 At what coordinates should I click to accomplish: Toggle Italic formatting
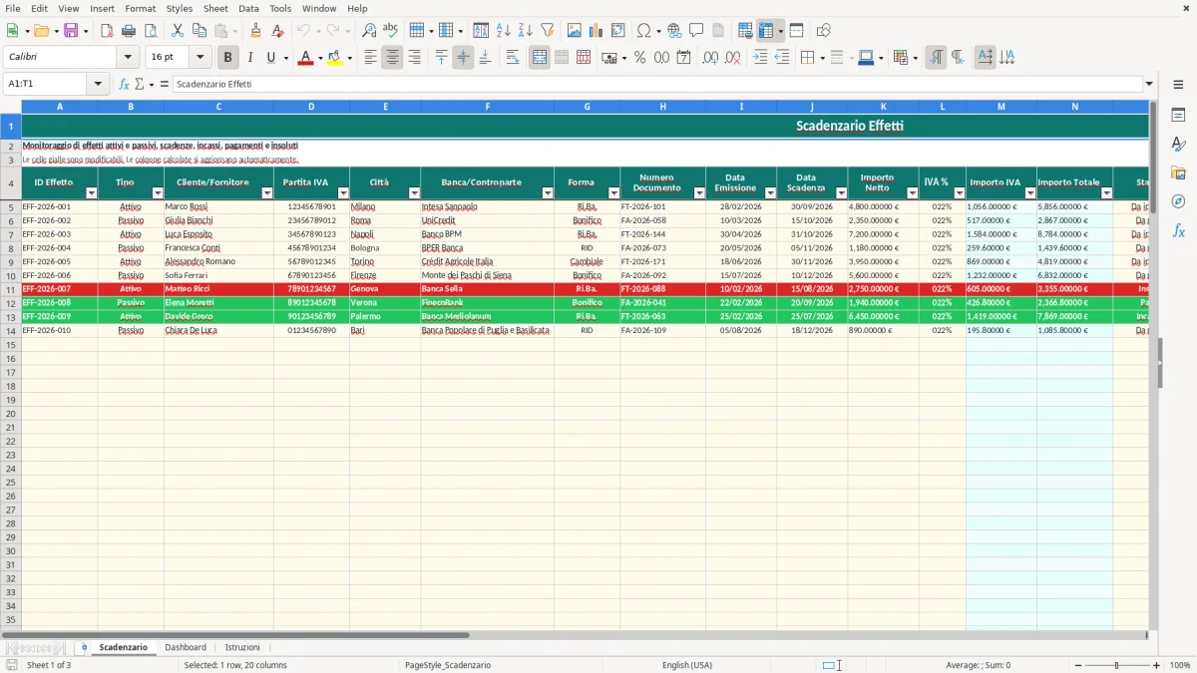click(249, 58)
